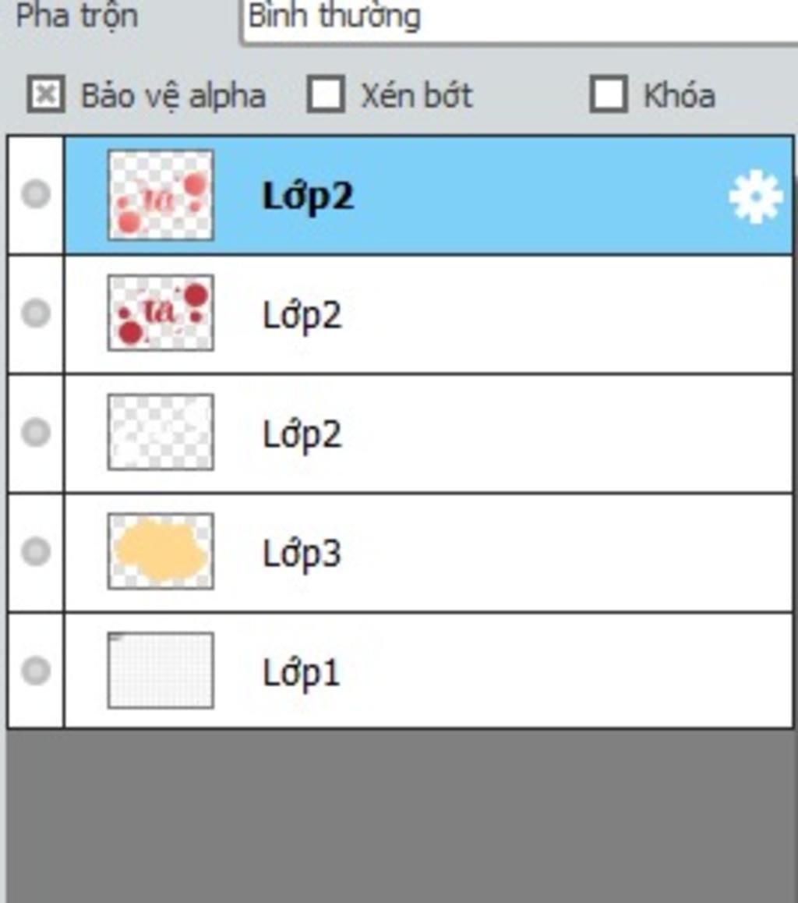Image resolution: width=798 pixels, height=903 pixels.
Task: Select the Lớp2 name beside dark red thumbnail
Action: [x=302, y=316]
